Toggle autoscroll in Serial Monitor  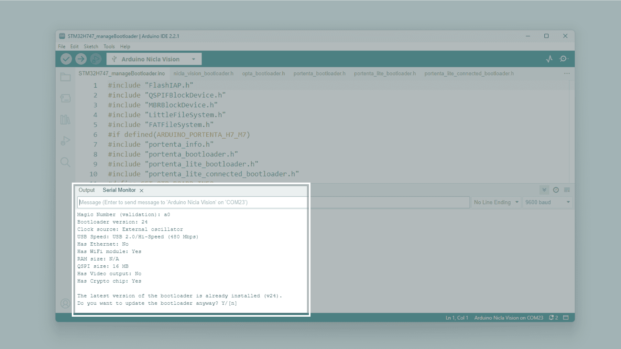[x=544, y=190]
